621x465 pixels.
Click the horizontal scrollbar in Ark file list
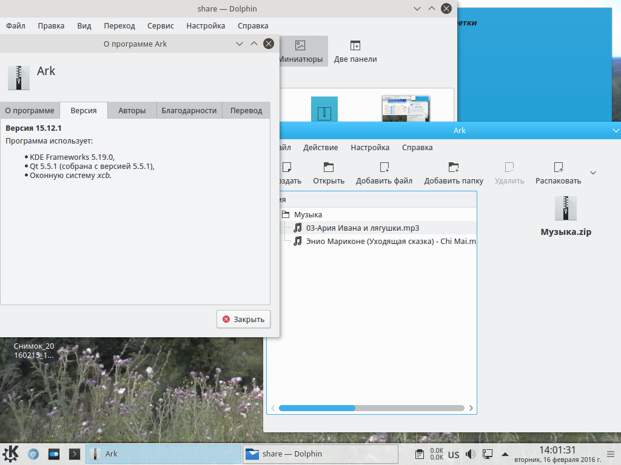tap(317, 408)
